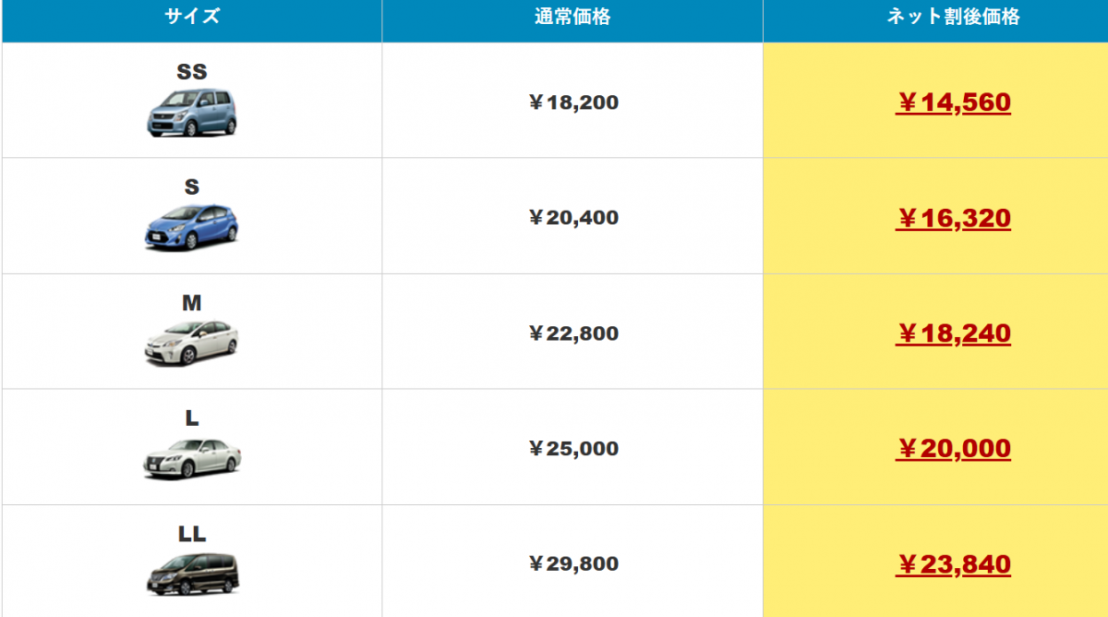This screenshot has width=1108, height=617.
Task: Follow the ￥20,000 net discount link
Action: pyautogui.click(x=953, y=449)
